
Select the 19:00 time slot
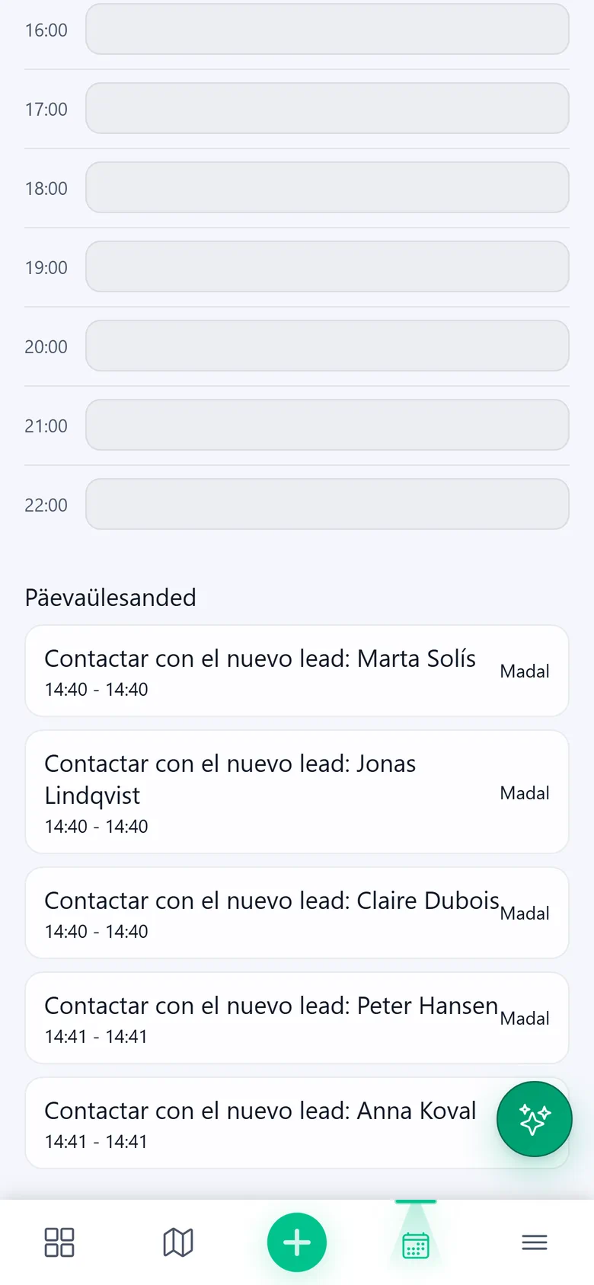pos(327,266)
